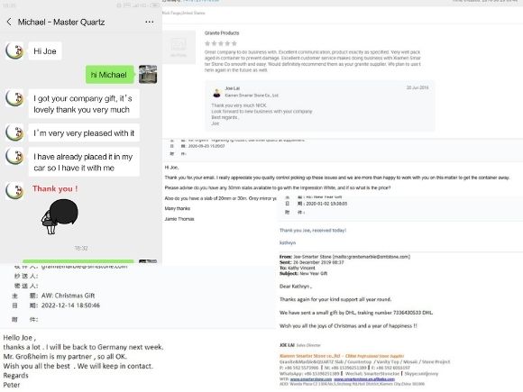Viewport: 523px width, 392px height.
Task: Select the 'I got your company gift' message
Action: point(84,104)
